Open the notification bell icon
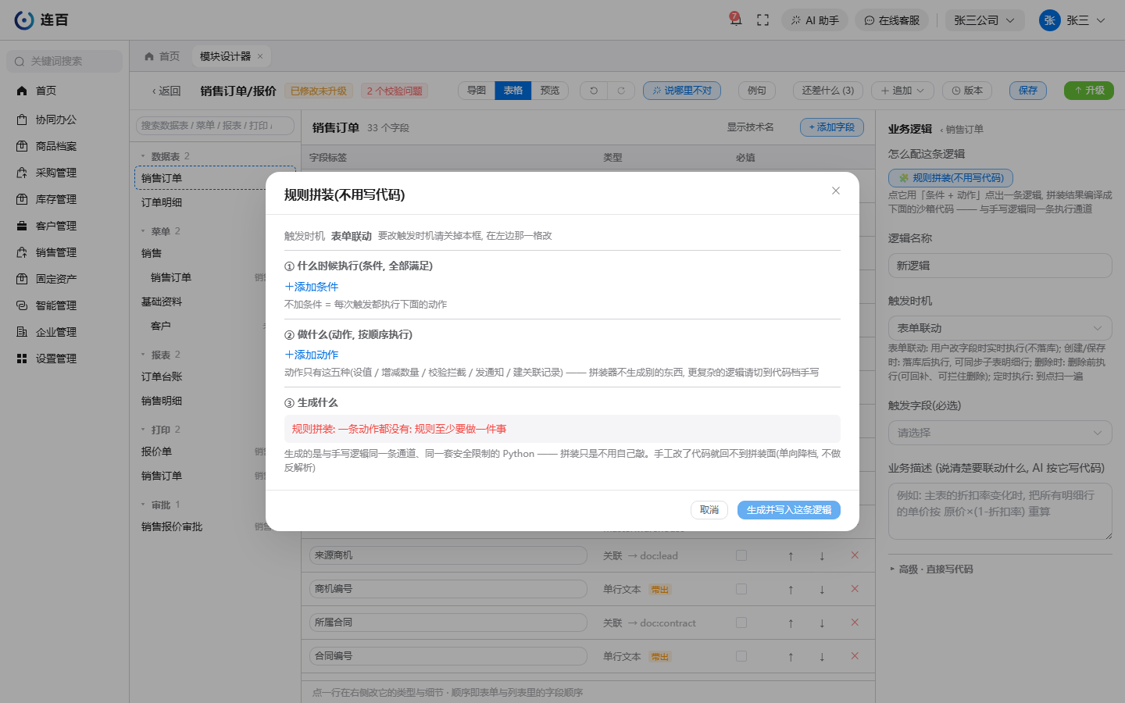The image size is (1125, 703). [735, 20]
